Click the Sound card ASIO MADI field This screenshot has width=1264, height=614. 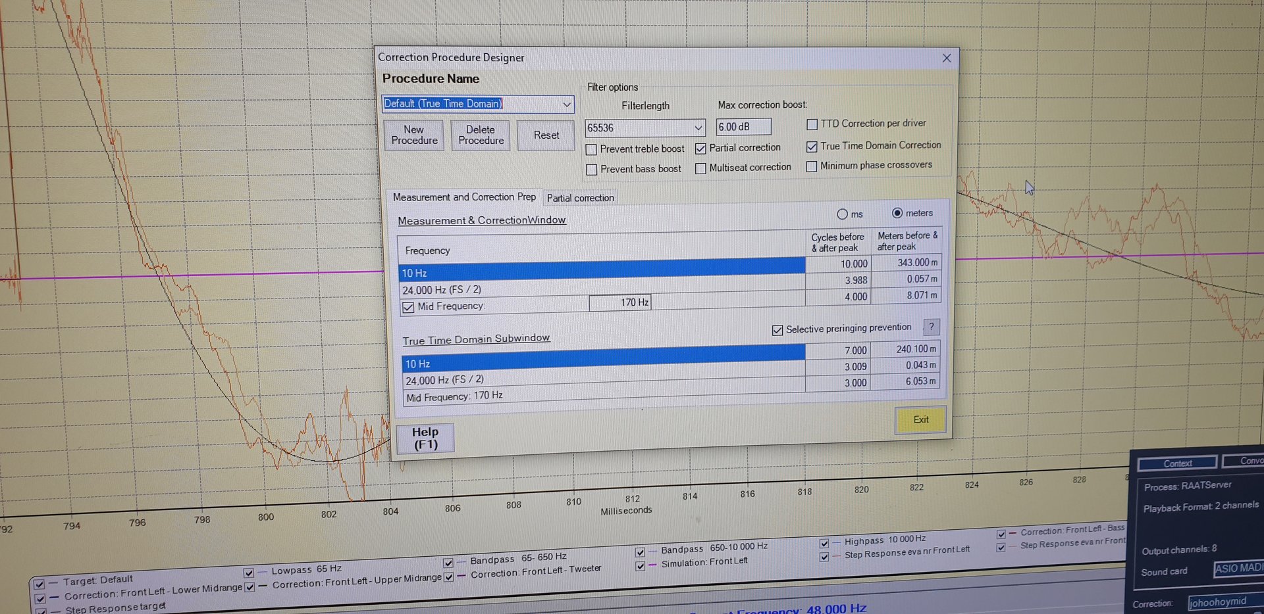1238,568
